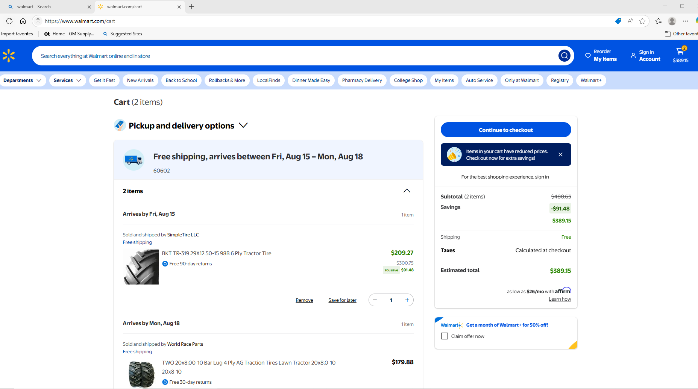Select Only at Walmart
Viewport: 698px width, 389px height.
[522, 80]
